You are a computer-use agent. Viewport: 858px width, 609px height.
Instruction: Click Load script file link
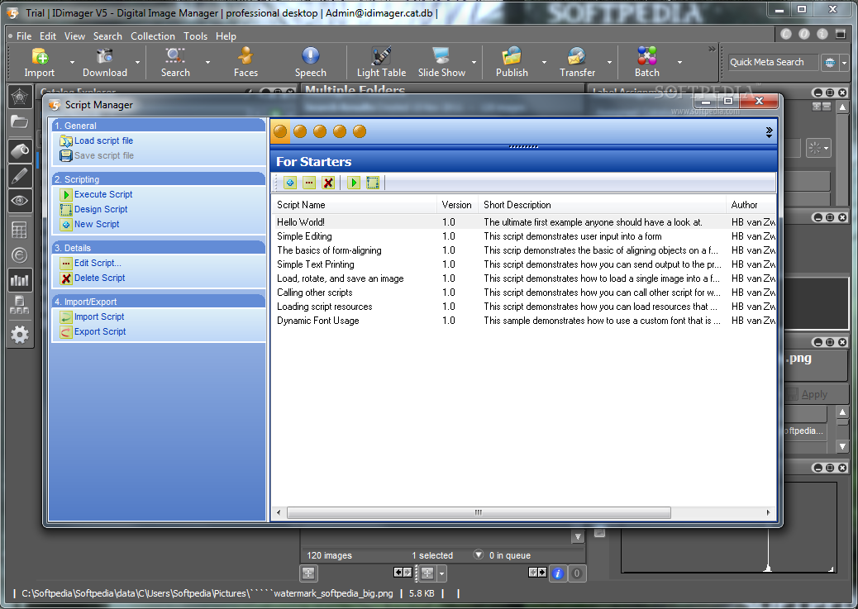click(103, 140)
